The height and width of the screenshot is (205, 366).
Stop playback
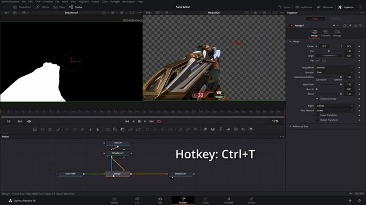(139, 121)
